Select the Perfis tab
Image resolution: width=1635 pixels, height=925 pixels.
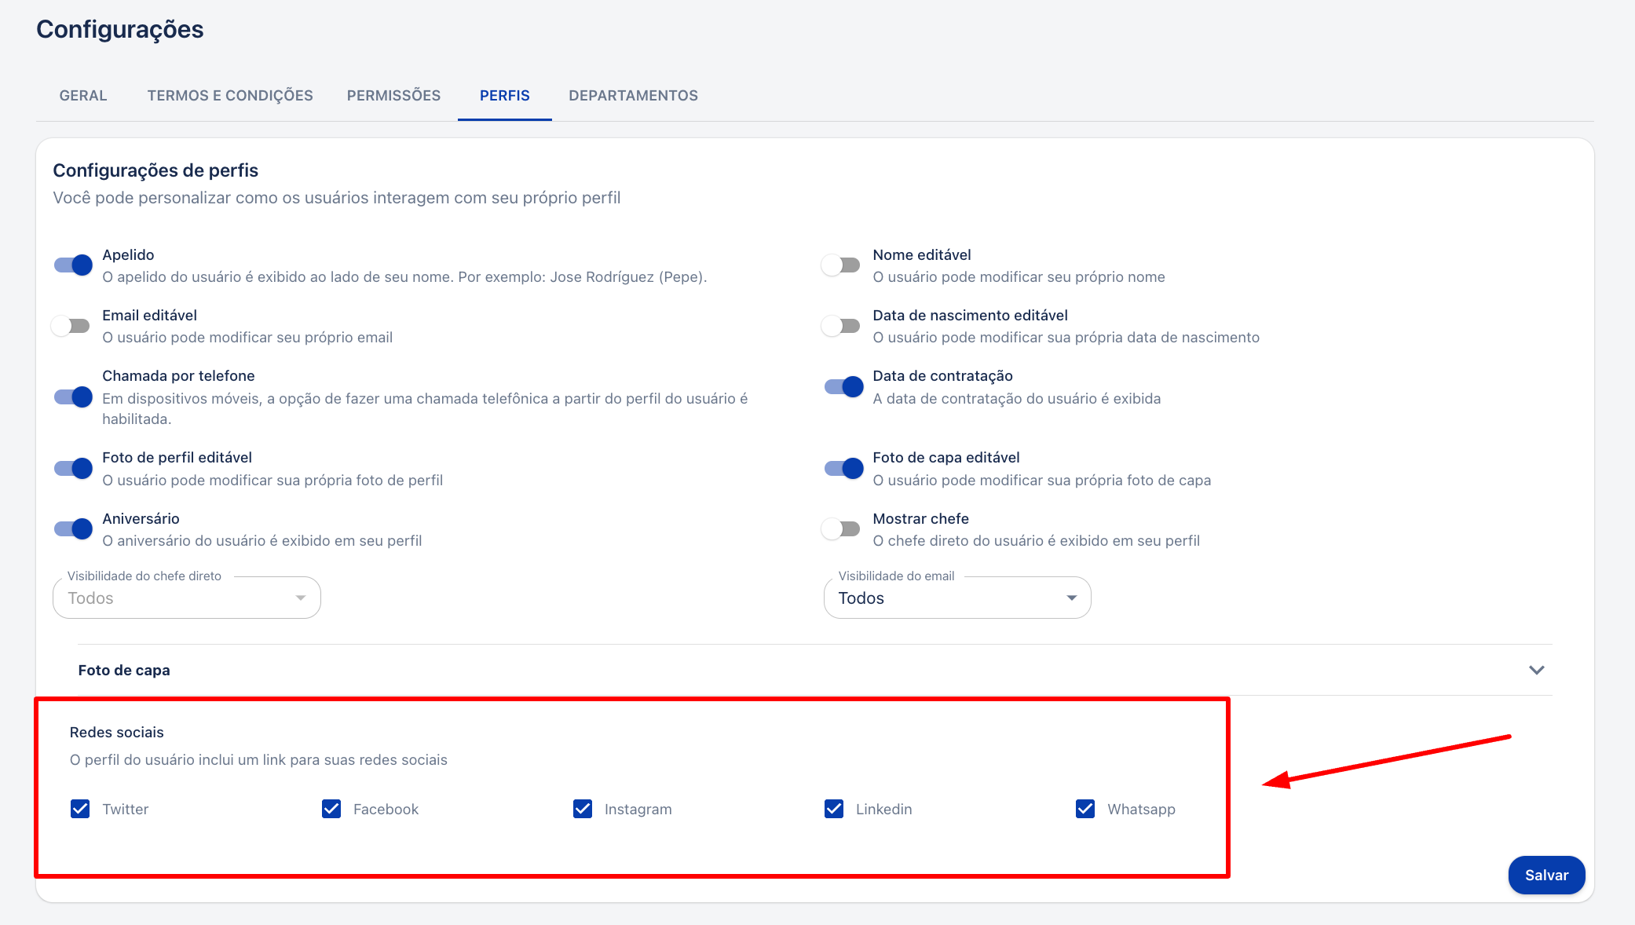tap(505, 96)
